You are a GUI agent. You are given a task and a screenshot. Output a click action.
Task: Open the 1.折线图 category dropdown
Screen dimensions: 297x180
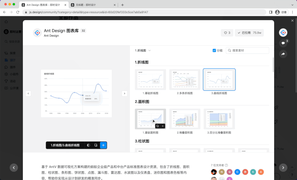143,51
